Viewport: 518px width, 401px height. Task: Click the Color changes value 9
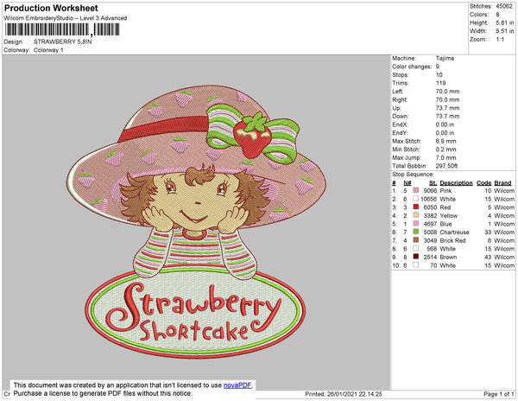pyautogui.click(x=438, y=67)
